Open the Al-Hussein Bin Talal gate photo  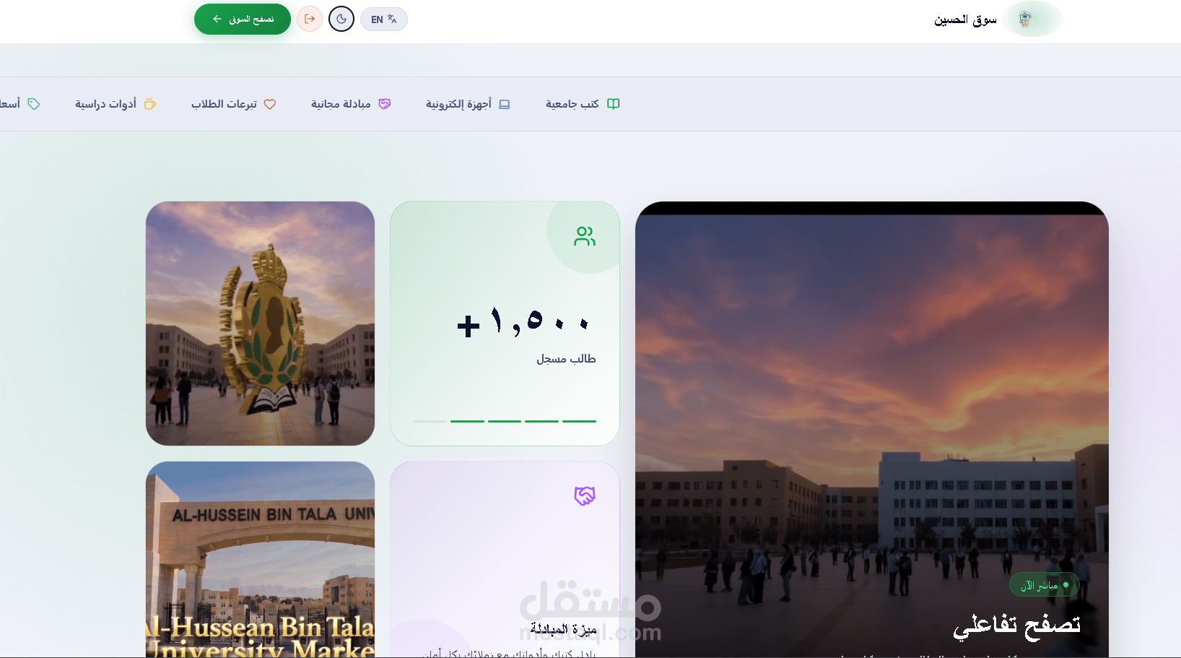coord(260,560)
